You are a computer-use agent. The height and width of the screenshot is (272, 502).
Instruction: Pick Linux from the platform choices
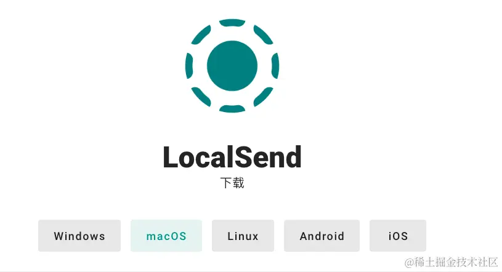point(243,236)
